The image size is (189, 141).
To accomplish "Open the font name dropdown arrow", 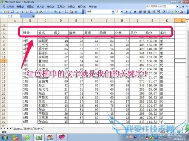I will (x=113, y=12).
